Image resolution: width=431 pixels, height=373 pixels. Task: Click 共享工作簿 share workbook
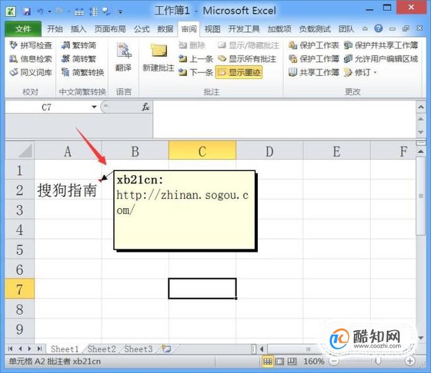coord(313,72)
